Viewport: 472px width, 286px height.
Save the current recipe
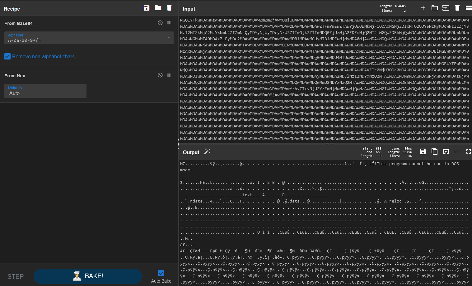point(147,8)
